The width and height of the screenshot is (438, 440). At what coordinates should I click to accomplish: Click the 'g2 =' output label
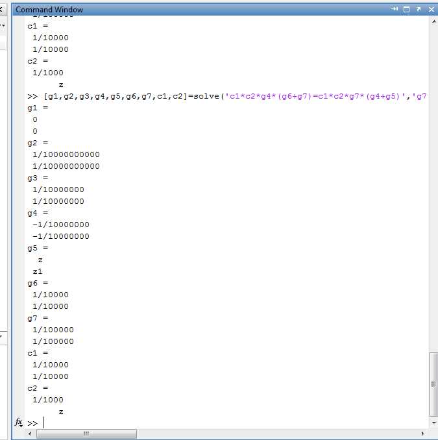[38, 143]
